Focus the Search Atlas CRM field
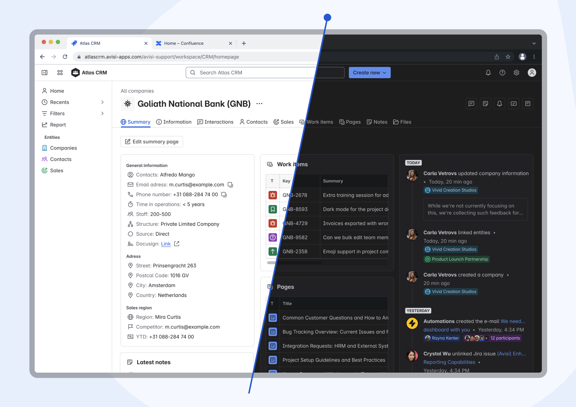Viewport: 576px width, 407px height. click(x=265, y=73)
